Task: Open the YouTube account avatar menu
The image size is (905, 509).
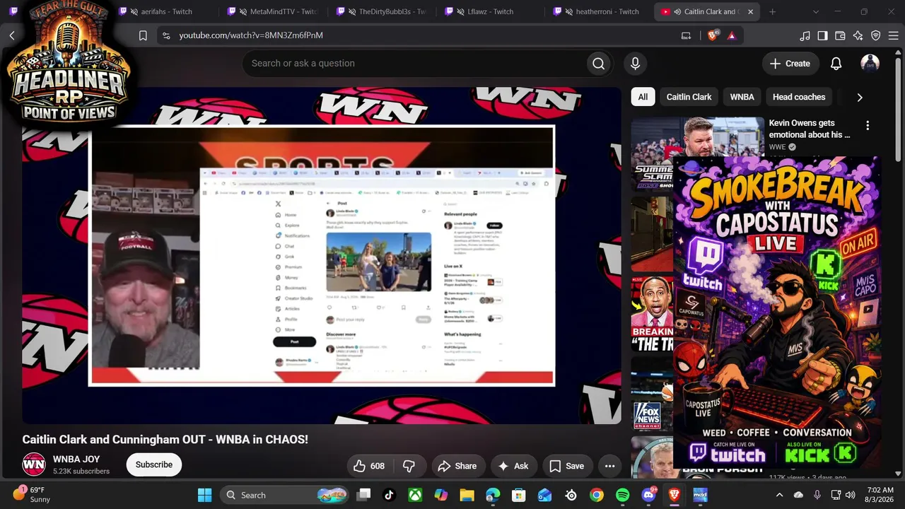Action: (870, 64)
